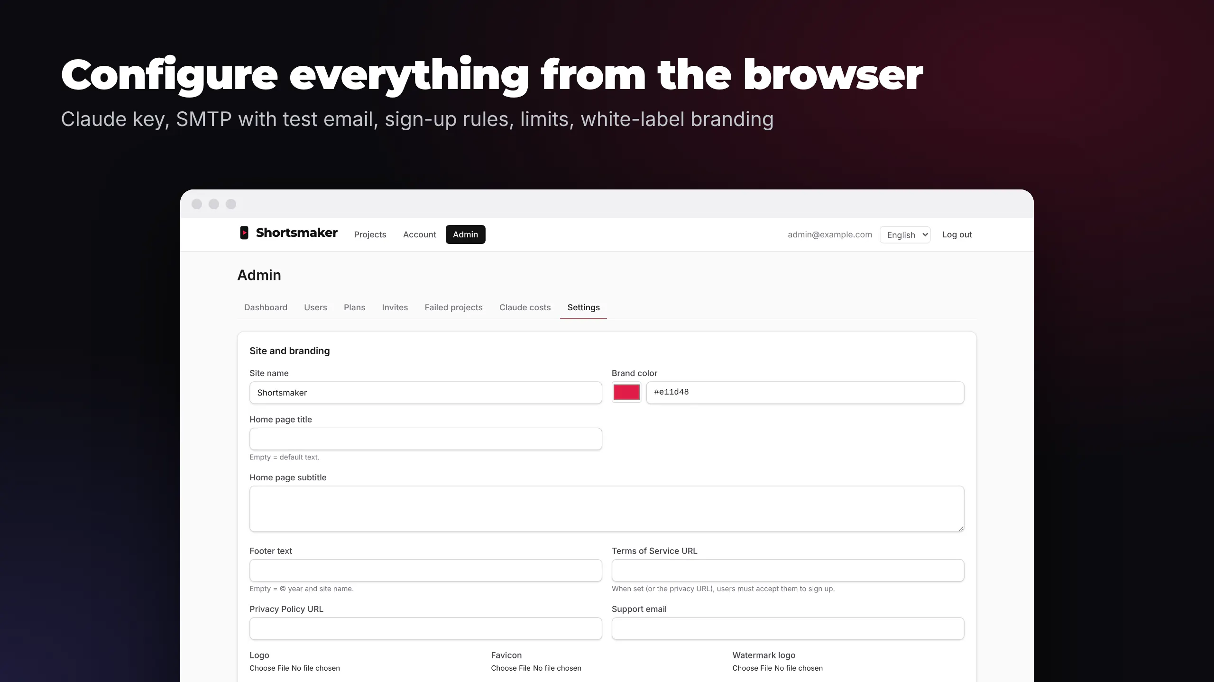
Task: Switch to the Dashboard tab
Action: click(x=266, y=307)
